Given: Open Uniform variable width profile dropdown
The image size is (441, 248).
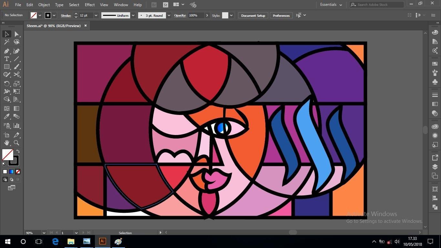Looking at the screenshot, I should pyautogui.click(x=133, y=15).
